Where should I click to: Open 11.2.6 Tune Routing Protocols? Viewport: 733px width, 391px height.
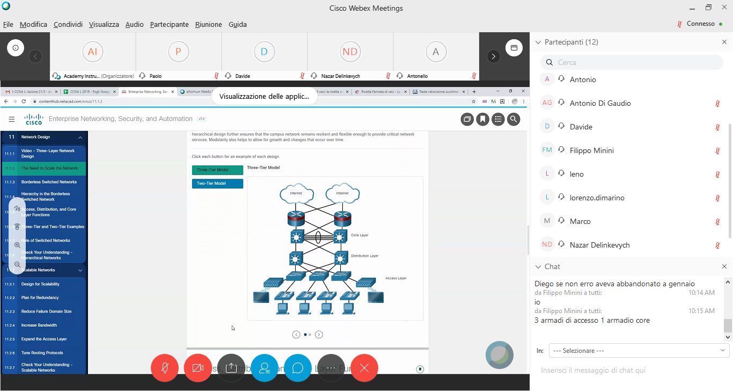pyautogui.click(x=44, y=353)
